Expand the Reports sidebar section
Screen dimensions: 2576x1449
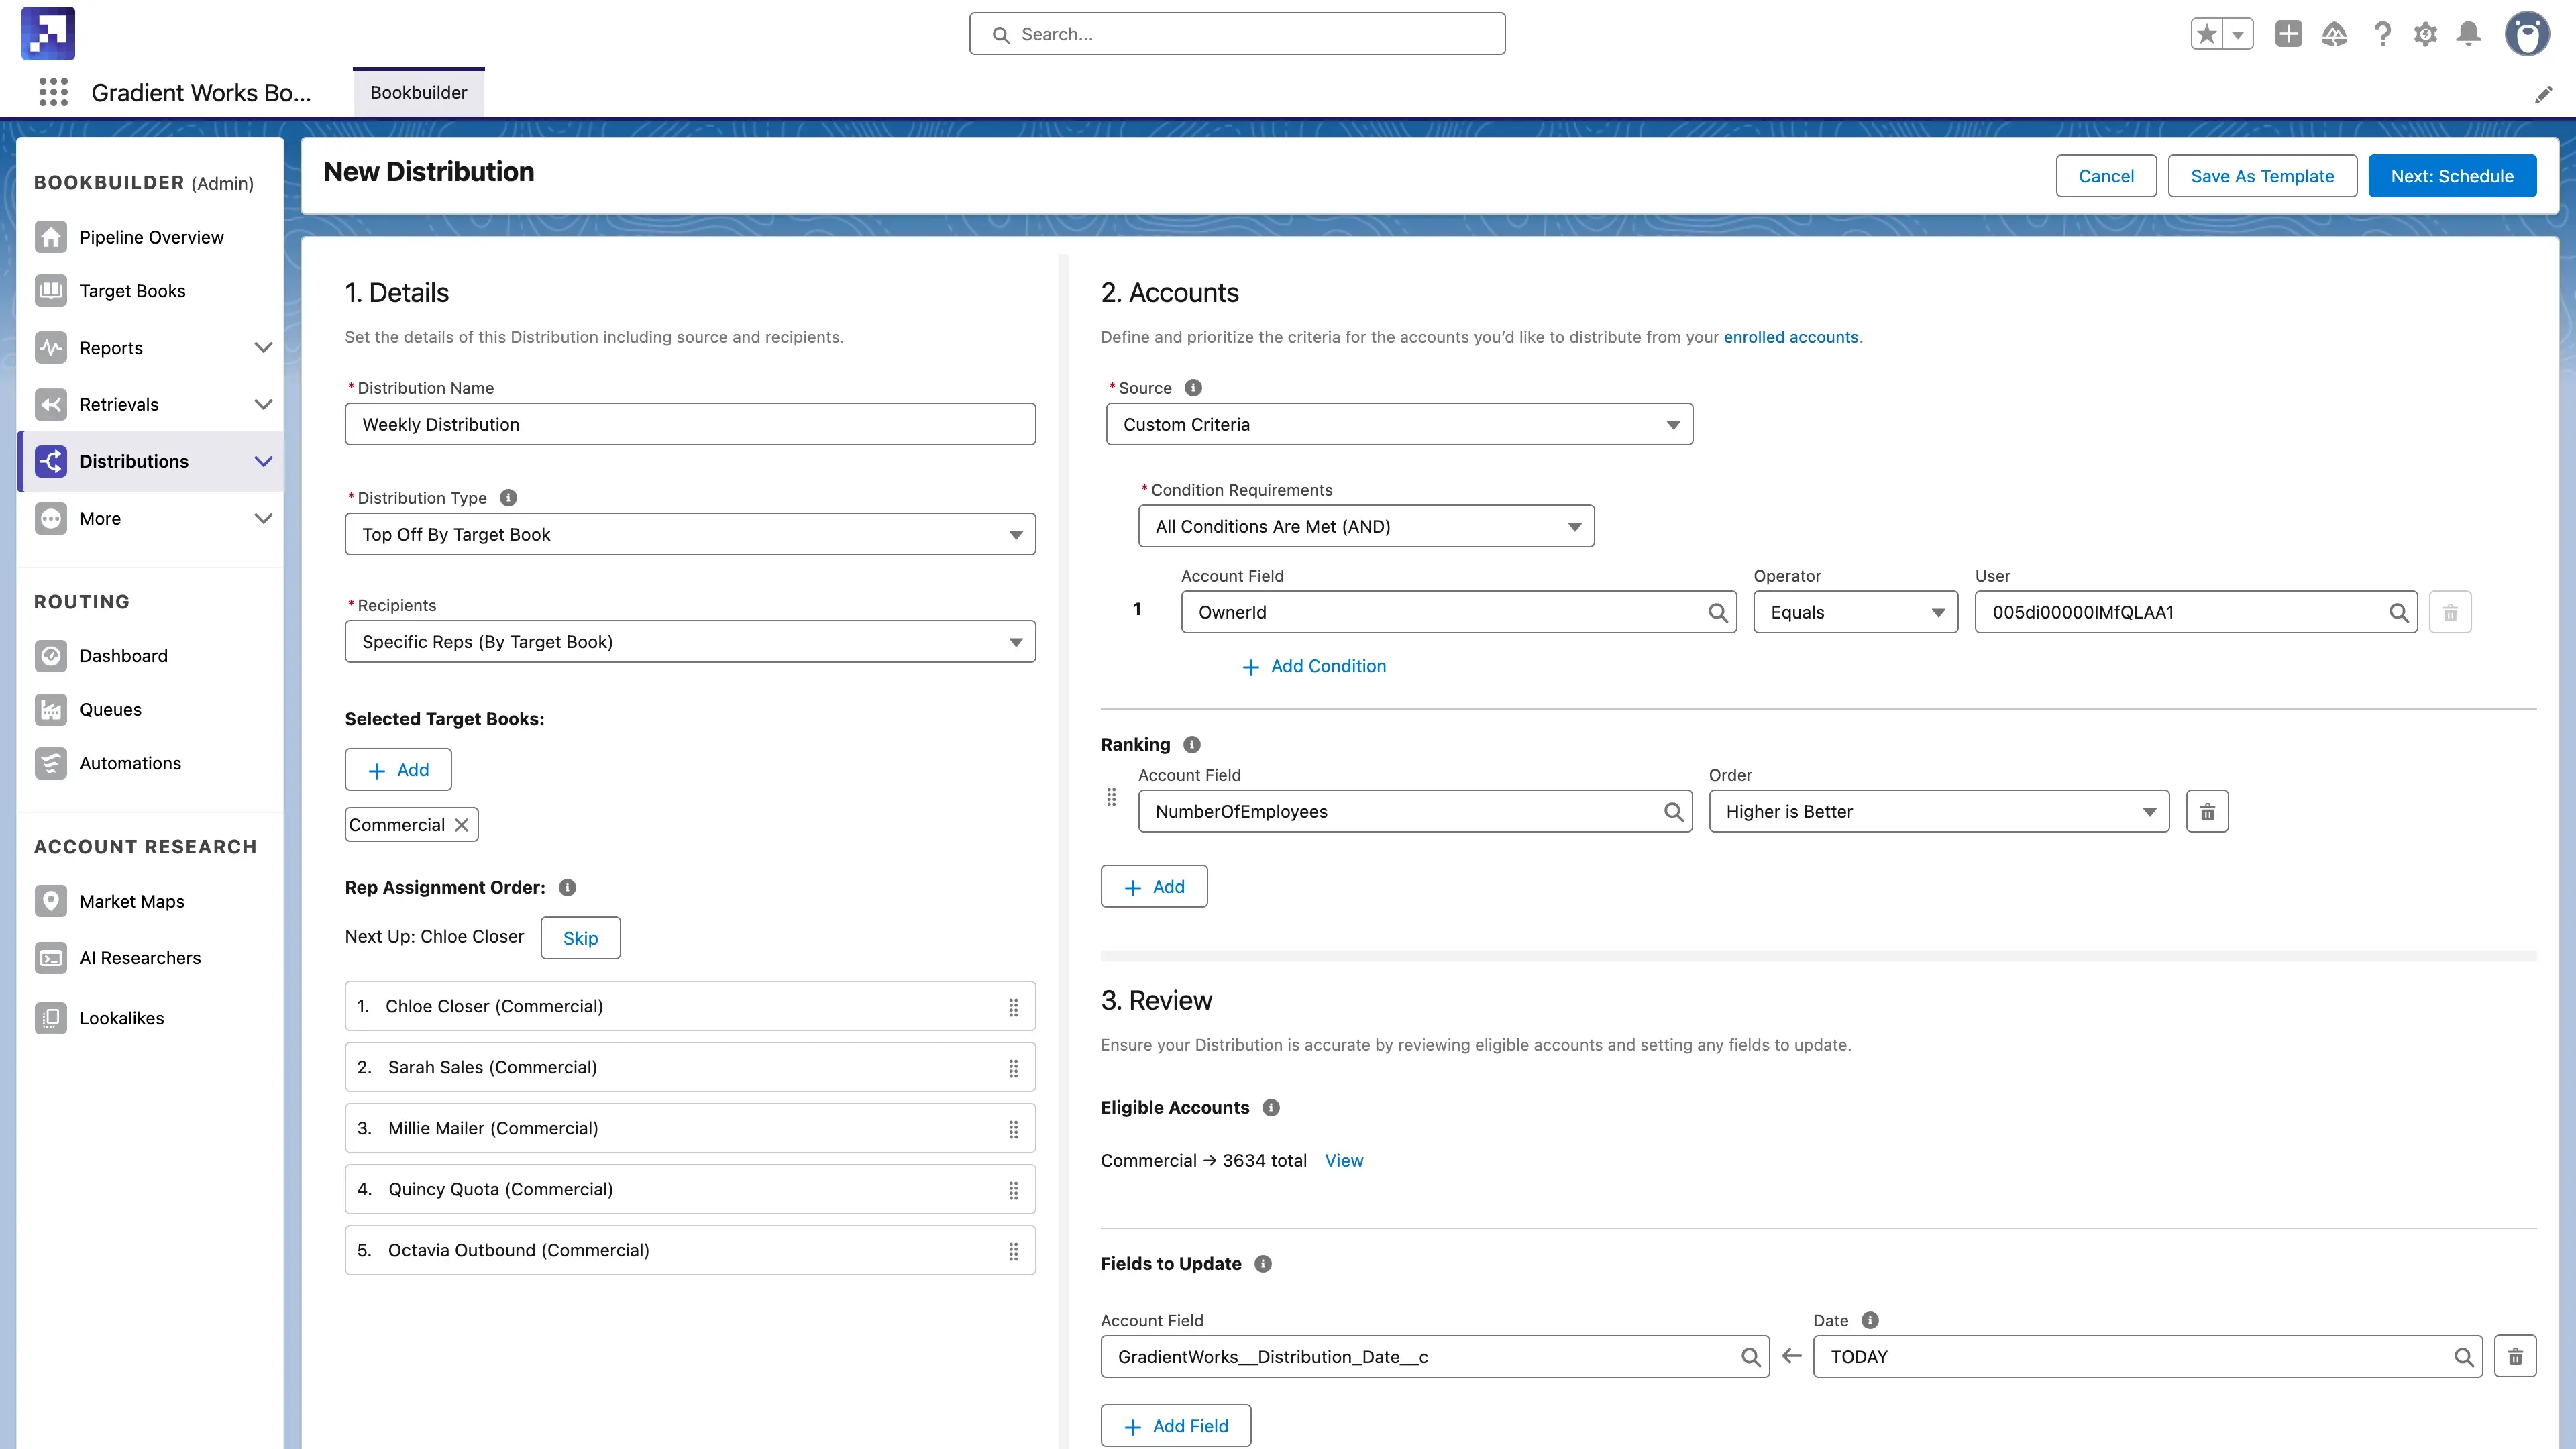coord(263,348)
